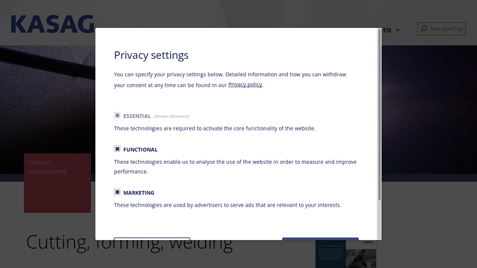Click the search magnifier icon
This screenshot has width=477, height=268.
(423, 29)
